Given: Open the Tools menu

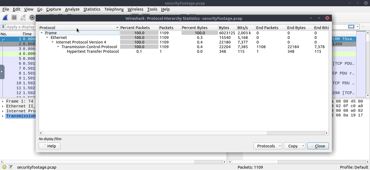Looking at the screenshot, I should coord(152,9).
